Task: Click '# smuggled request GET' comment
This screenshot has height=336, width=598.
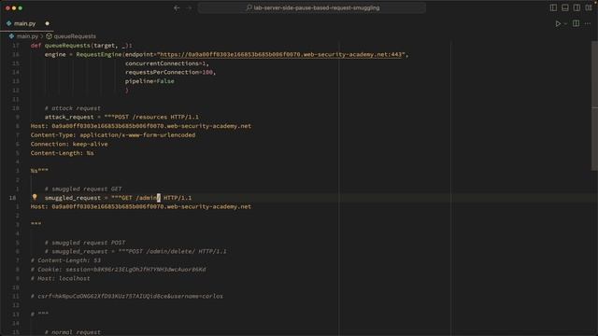Action: tap(83, 189)
